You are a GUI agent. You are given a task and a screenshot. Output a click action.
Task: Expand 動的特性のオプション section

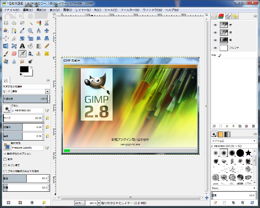pyautogui.click(x=5, y=154)
